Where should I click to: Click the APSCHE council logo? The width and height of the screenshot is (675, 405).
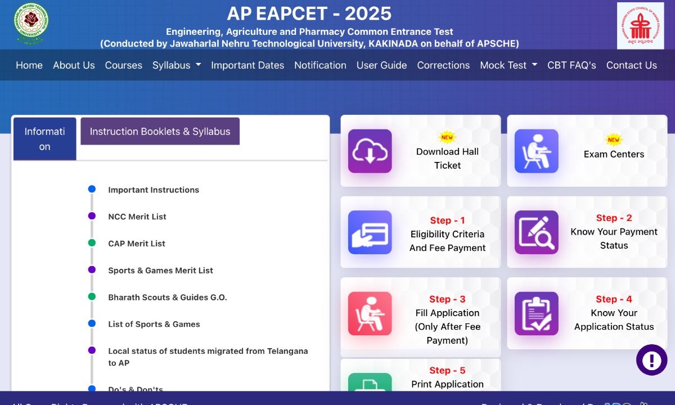click(x=640, y=26)
